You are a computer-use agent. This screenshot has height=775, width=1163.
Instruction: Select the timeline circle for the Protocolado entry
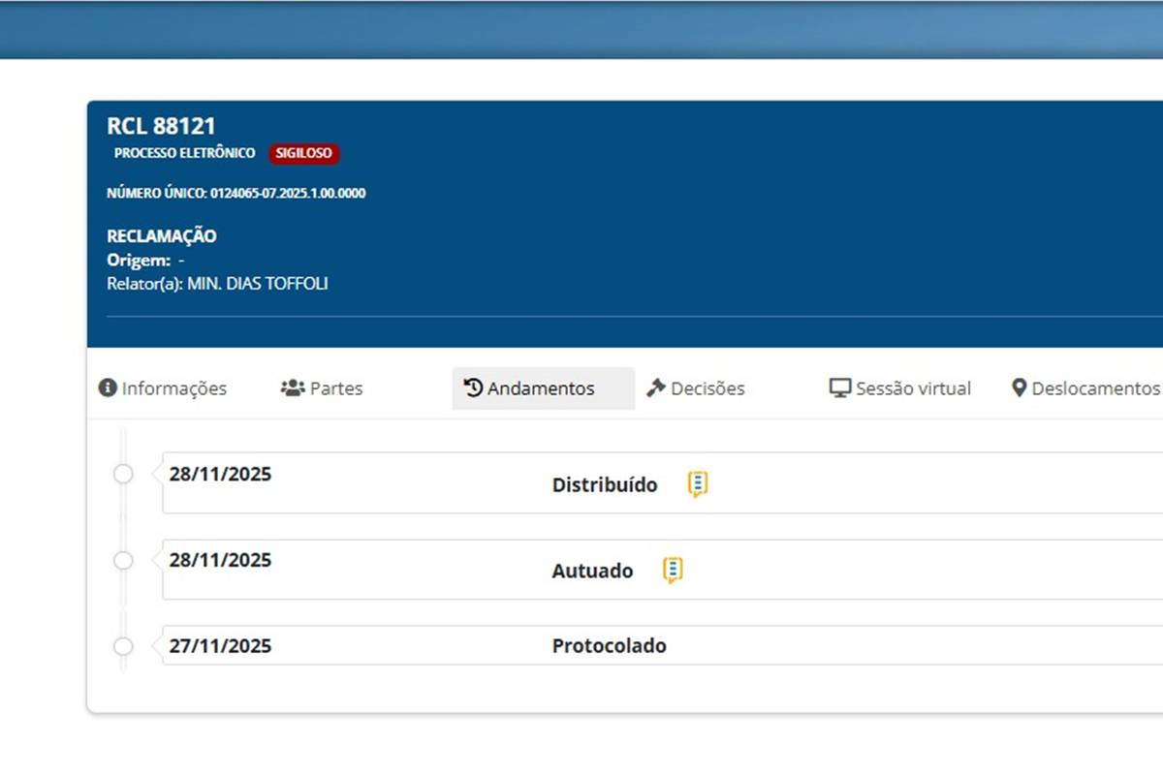123,646
